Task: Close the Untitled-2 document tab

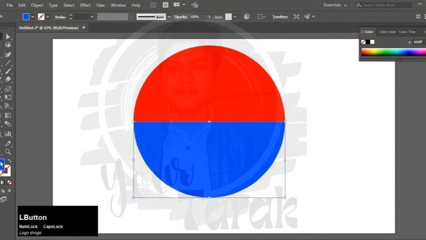Action: click(x=84, y=28)
